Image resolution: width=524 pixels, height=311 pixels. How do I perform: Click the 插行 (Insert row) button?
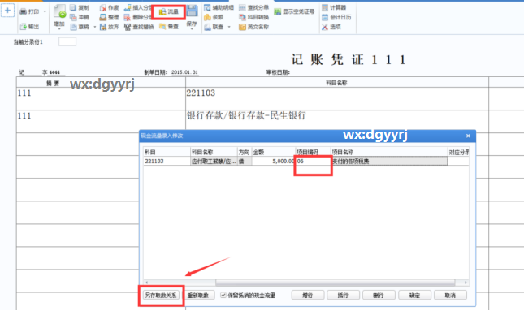tap(343, 296)
